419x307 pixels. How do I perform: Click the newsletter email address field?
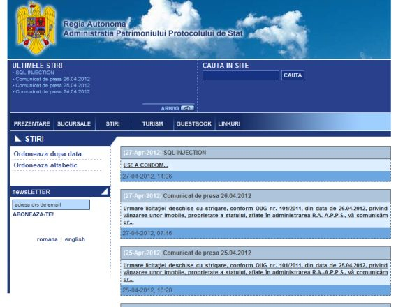pyautogui.click(x=50, y=204)
